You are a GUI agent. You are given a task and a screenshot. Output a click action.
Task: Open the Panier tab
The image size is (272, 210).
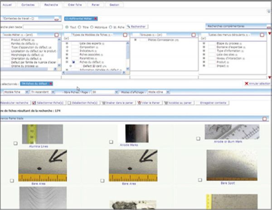click(x=96, y=5)
